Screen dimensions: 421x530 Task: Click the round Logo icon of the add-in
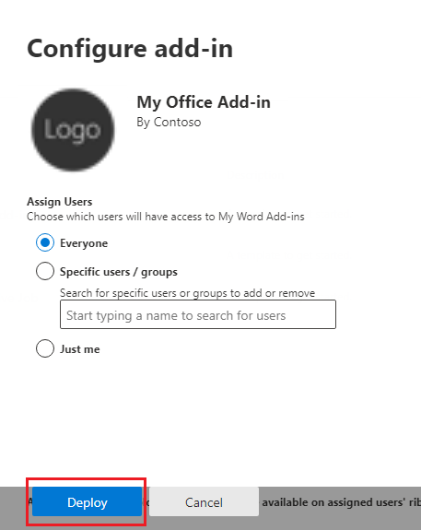pos(73,130)
